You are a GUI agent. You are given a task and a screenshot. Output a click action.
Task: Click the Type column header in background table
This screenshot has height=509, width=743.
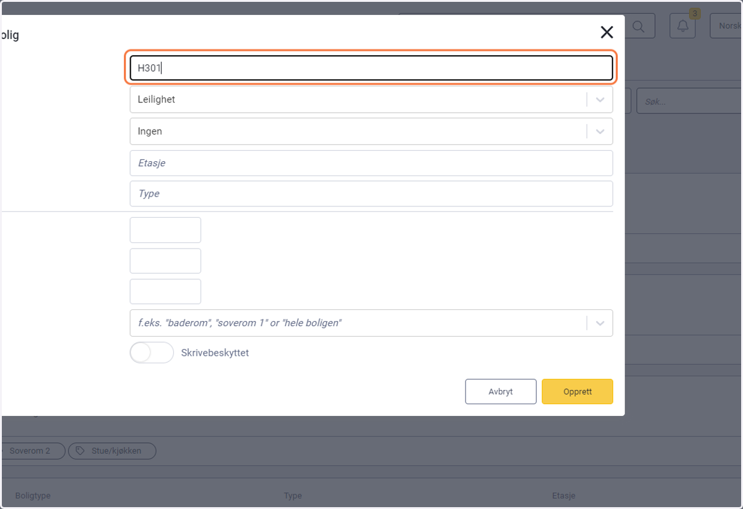pos(293,496)
